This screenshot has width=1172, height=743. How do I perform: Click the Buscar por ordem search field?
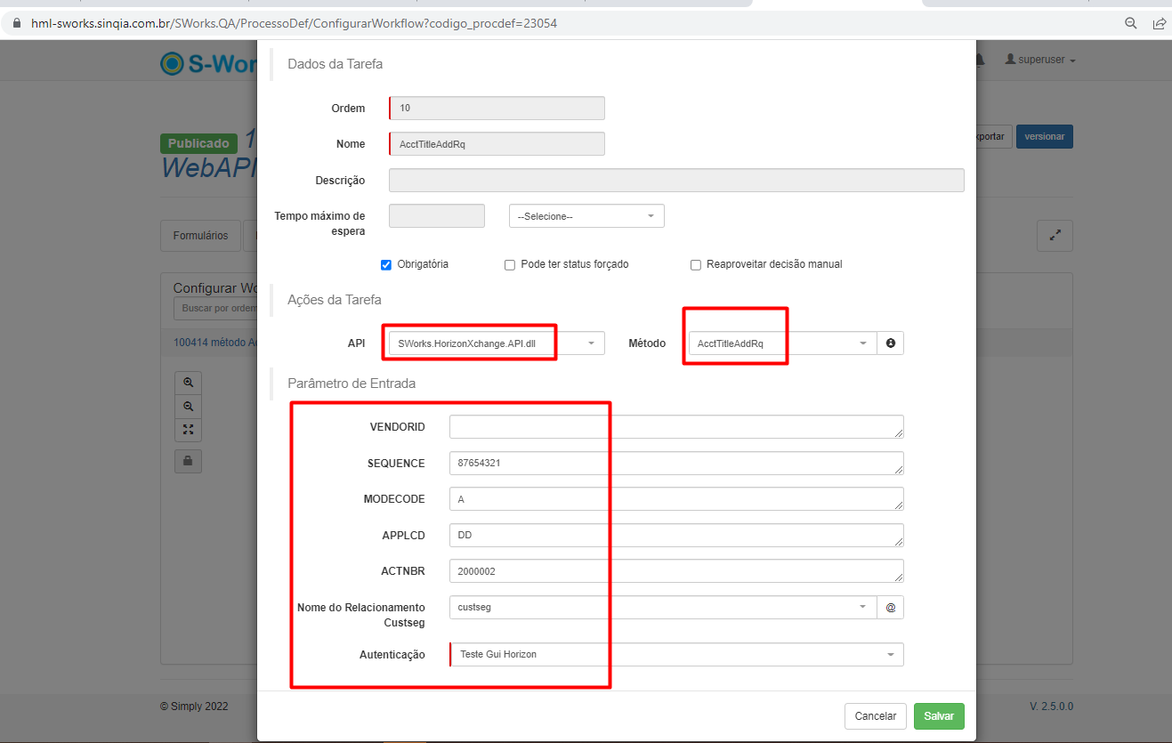coord(215,308)
